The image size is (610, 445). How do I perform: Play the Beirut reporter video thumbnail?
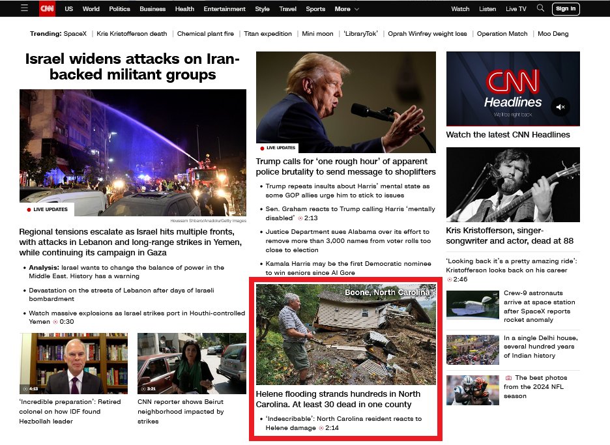(192, 364)
